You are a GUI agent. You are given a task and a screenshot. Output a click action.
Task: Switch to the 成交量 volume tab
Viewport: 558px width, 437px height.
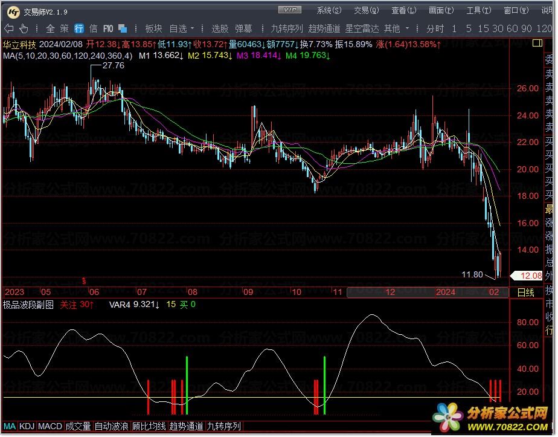click(x=79, y=427)
